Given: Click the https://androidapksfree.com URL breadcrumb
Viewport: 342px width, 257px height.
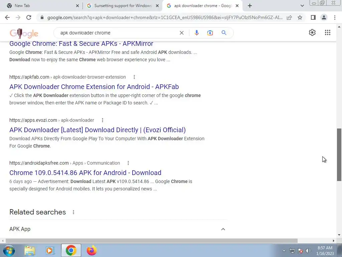Looking at the screenshot, I should (x=39, y=163).
